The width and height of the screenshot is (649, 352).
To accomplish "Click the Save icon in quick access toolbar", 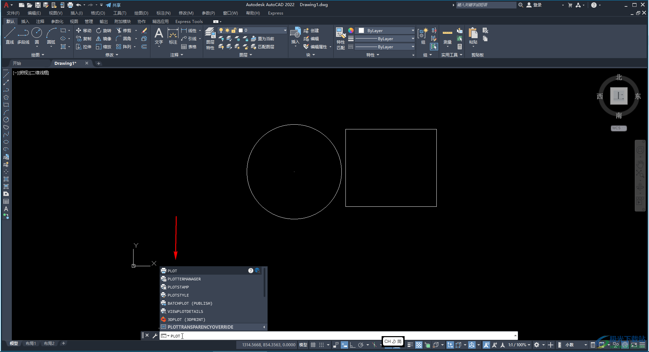I will [38, 5].
